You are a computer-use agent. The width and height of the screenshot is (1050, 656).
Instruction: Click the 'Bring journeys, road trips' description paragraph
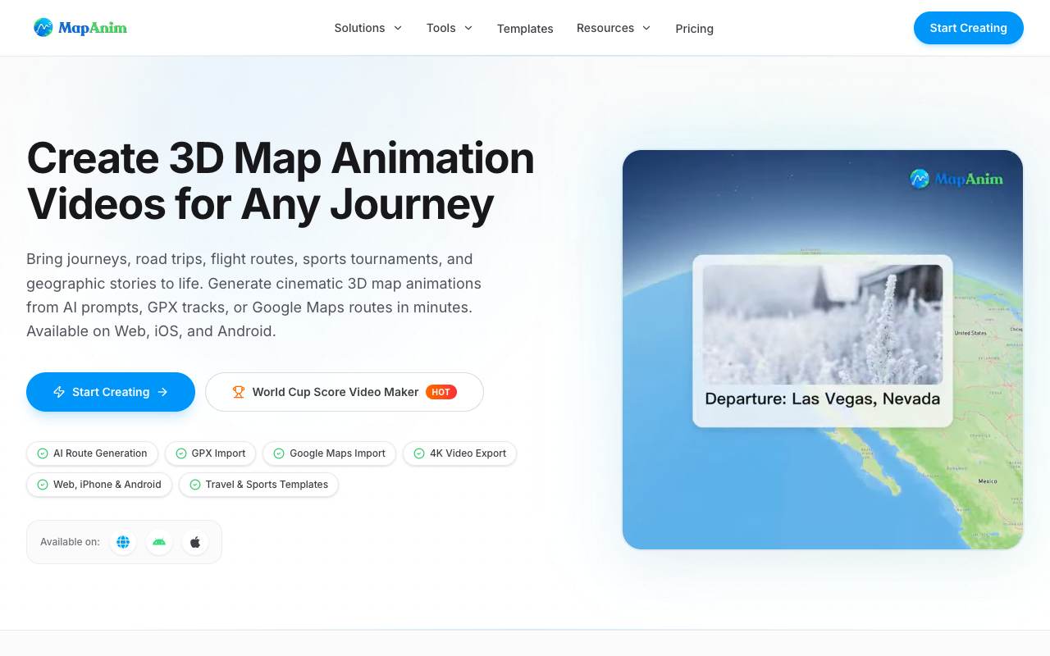tap(254, 295)
